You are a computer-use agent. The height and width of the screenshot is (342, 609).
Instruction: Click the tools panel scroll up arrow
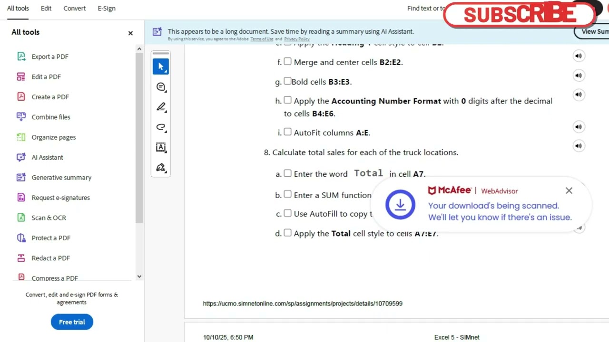pos(139,49)
